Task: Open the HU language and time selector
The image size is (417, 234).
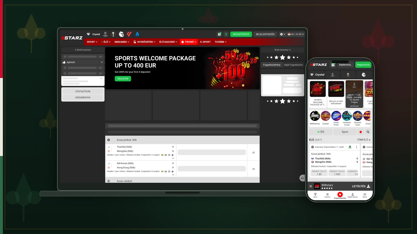Action: 296,34
